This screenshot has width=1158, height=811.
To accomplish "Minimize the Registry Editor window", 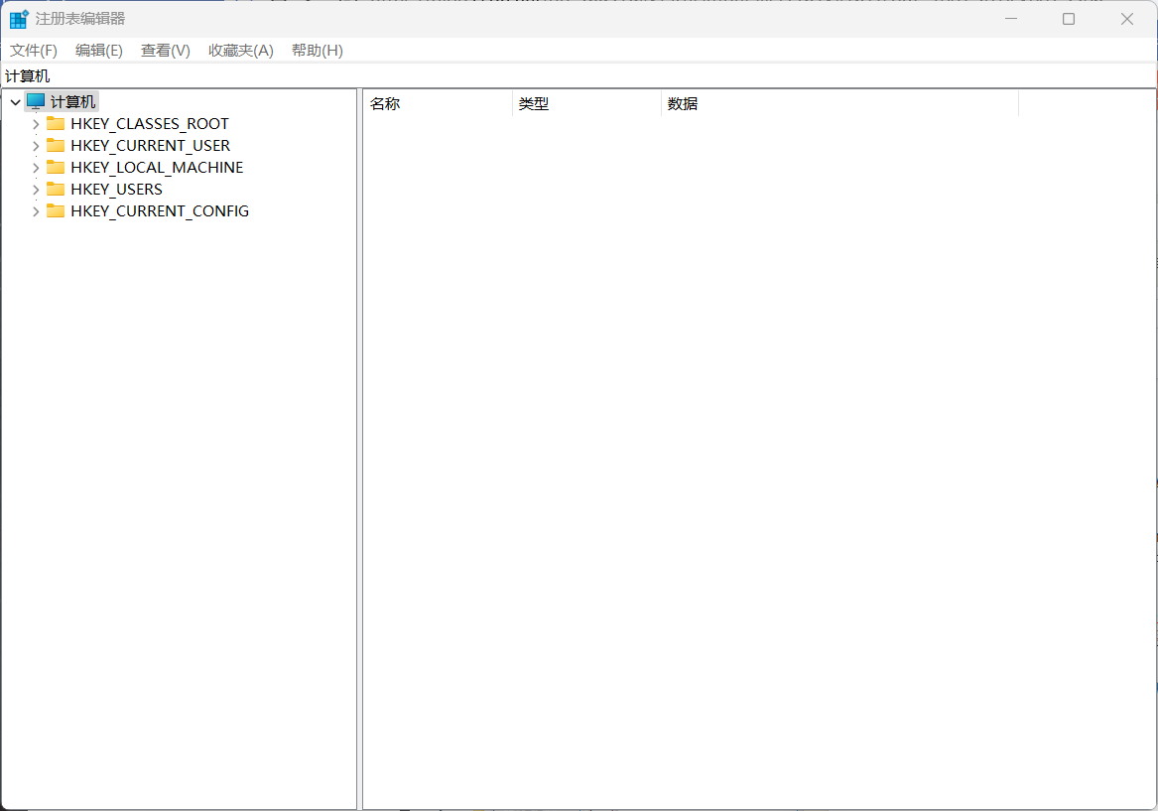I will (x=1011, y=19).
